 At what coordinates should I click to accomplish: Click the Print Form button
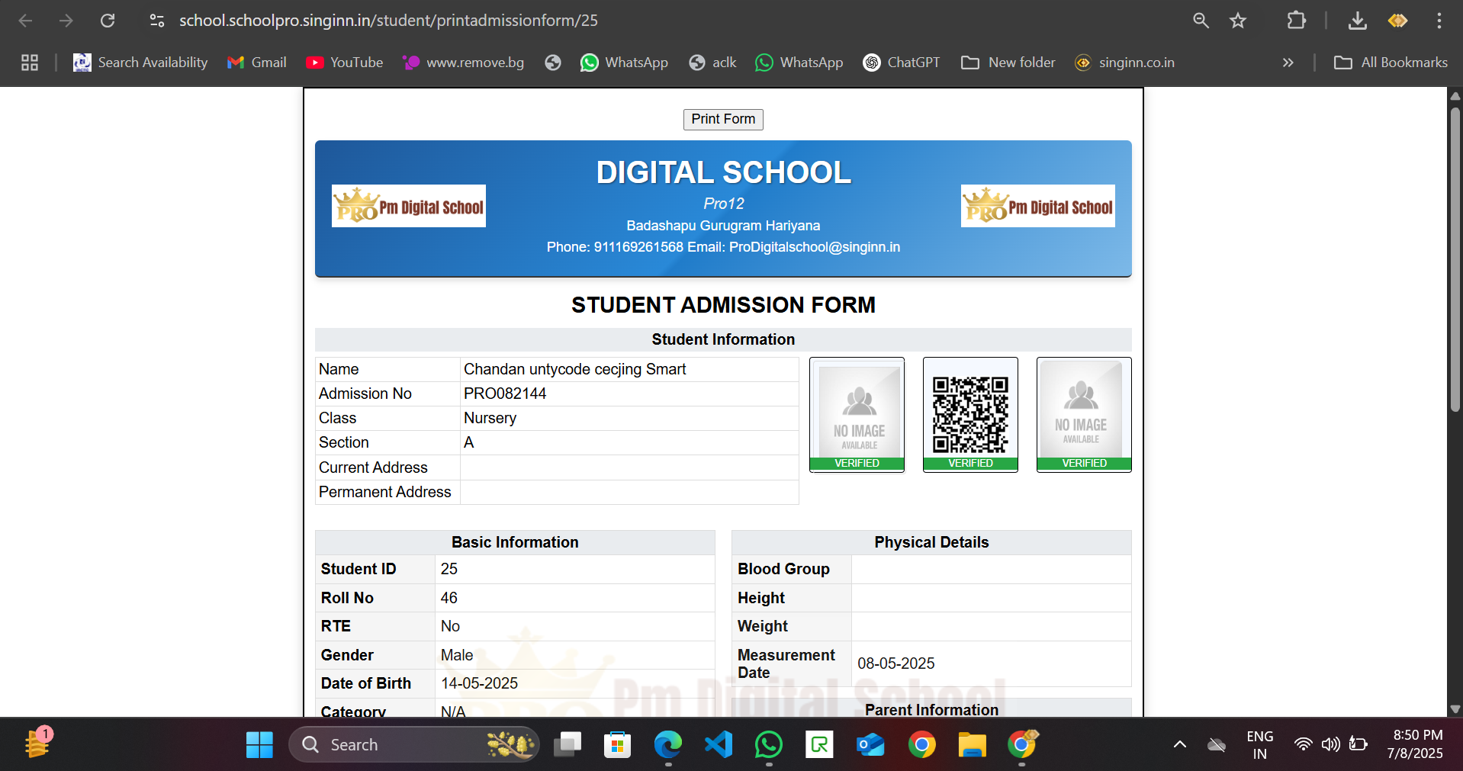(x=723, y=119)
